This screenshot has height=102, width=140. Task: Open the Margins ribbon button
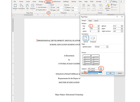15,7
